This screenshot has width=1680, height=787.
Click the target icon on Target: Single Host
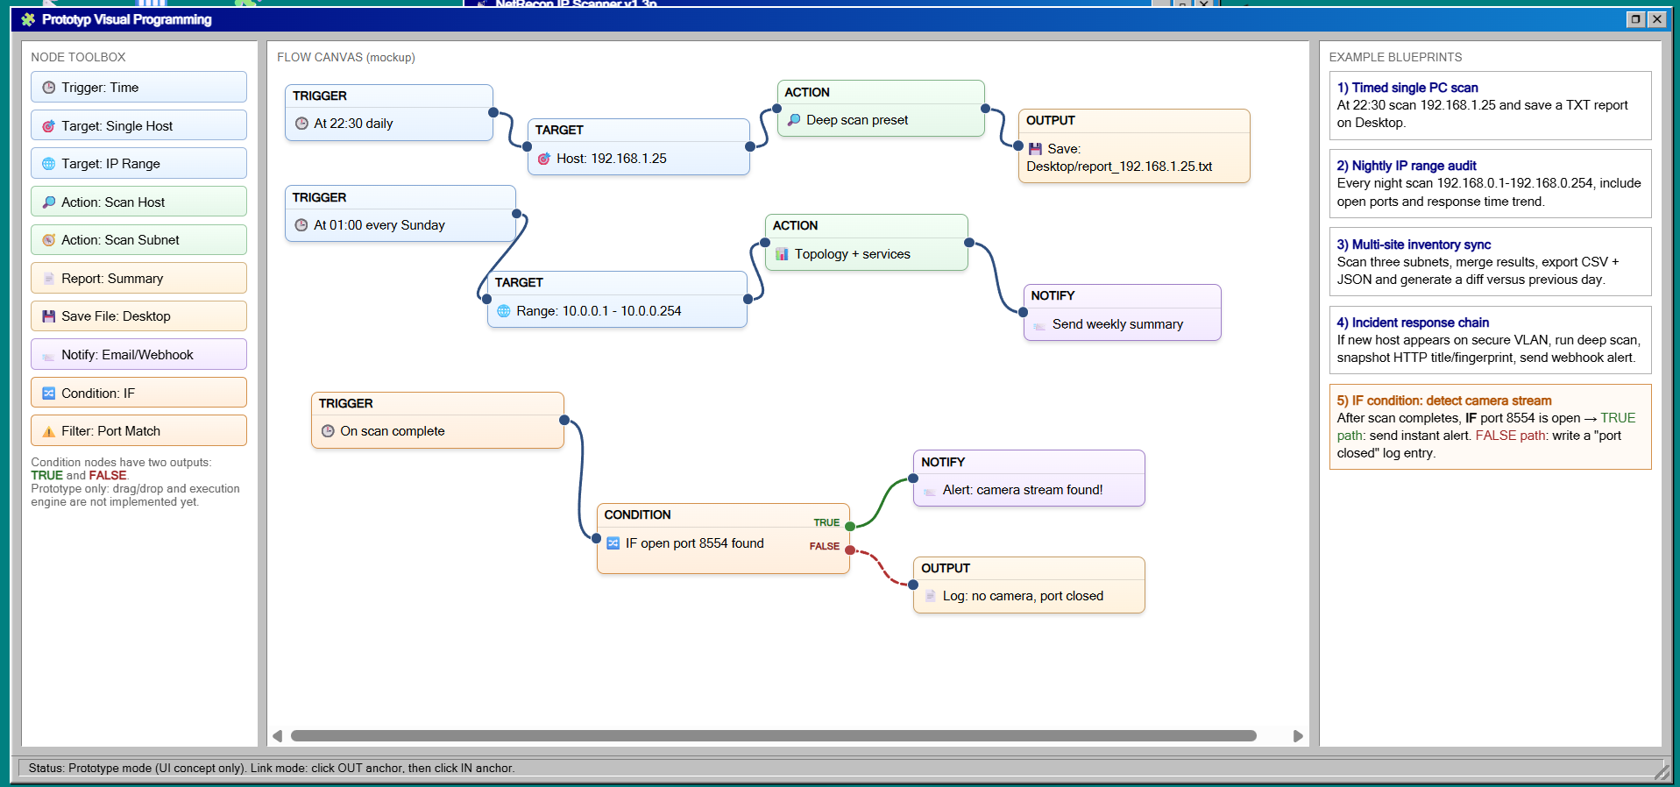[x=49, y=126]
